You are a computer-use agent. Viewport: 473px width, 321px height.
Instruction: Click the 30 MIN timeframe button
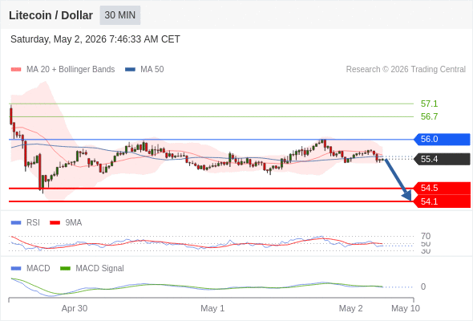click(120, 15)
